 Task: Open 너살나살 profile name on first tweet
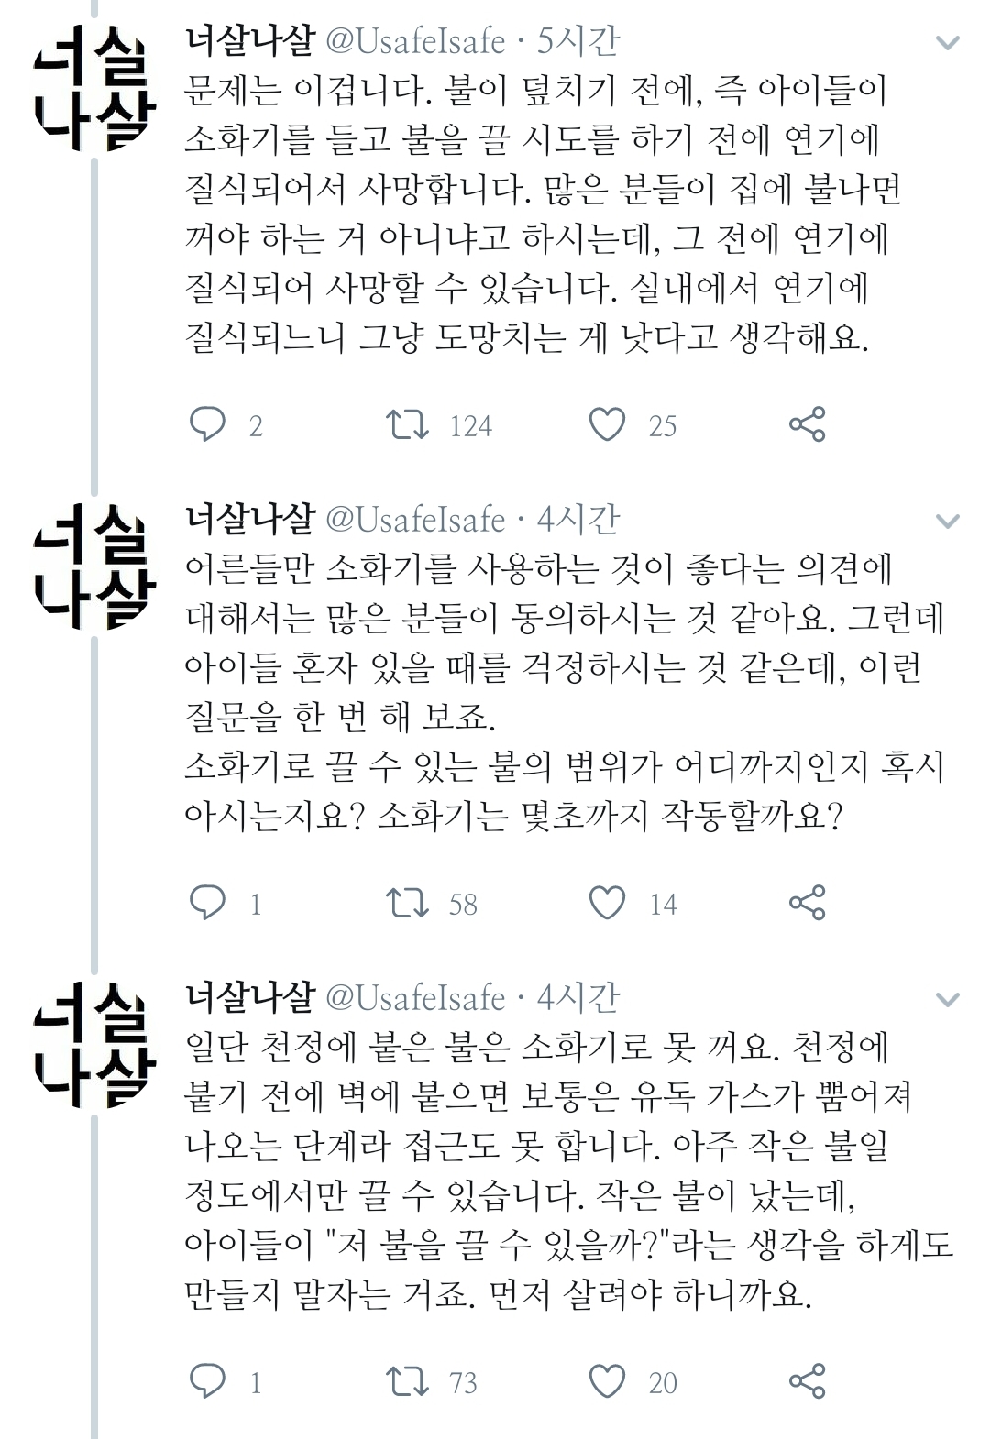[x=250, y=40]
